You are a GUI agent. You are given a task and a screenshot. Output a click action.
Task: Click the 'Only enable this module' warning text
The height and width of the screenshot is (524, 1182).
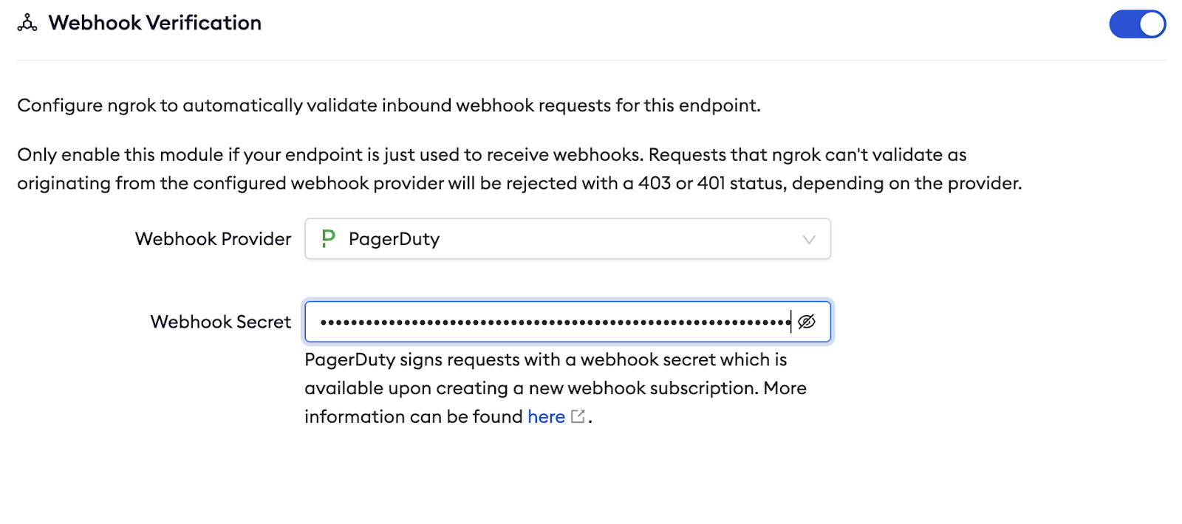(491, 155)
